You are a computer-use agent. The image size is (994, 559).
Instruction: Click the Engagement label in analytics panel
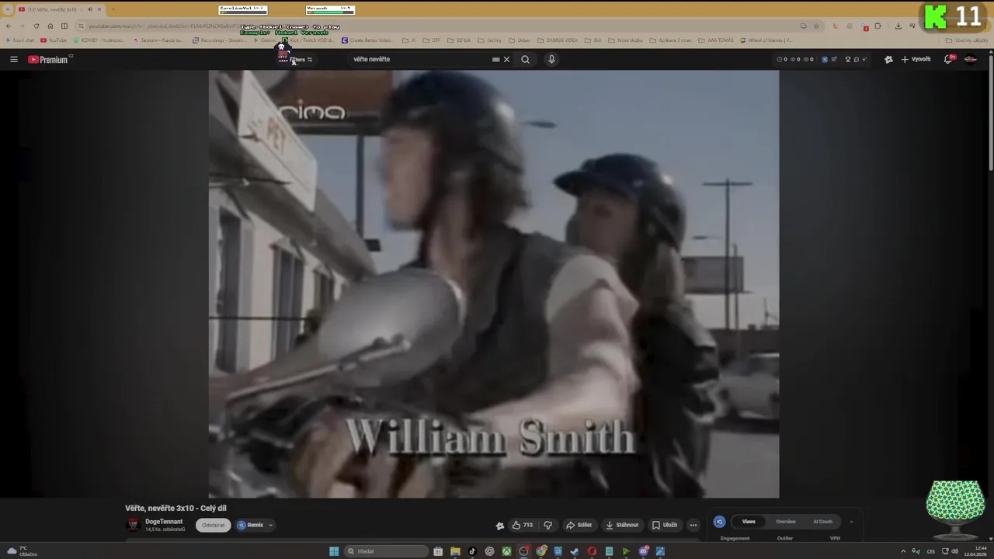[x=735, y=538]
